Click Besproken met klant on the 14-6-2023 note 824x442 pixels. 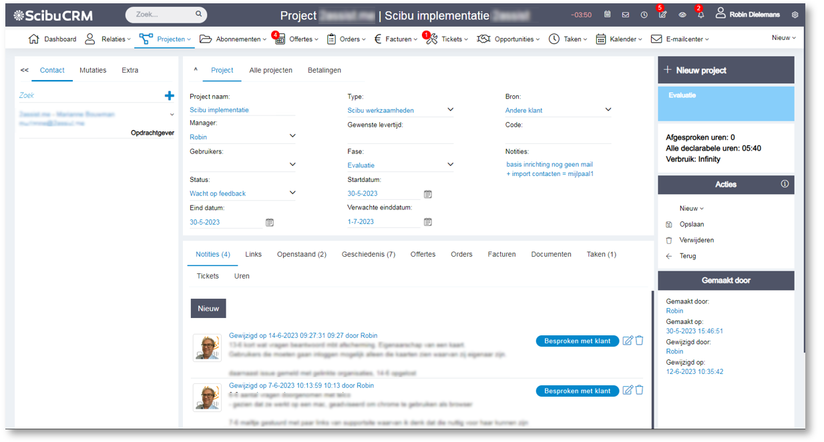click(x=578, y=341)
